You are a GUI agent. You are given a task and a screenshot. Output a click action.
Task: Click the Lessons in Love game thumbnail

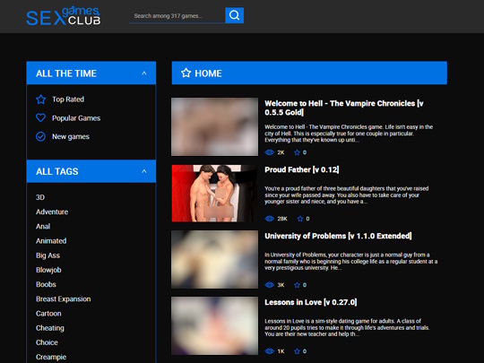click(x=214, y=325)
